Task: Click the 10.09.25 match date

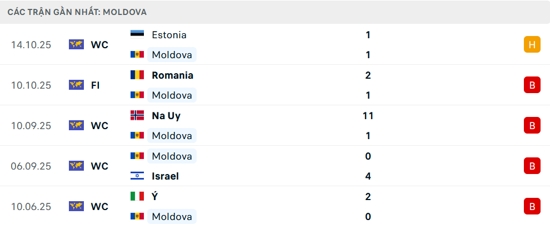Action: tap(31, 126)
